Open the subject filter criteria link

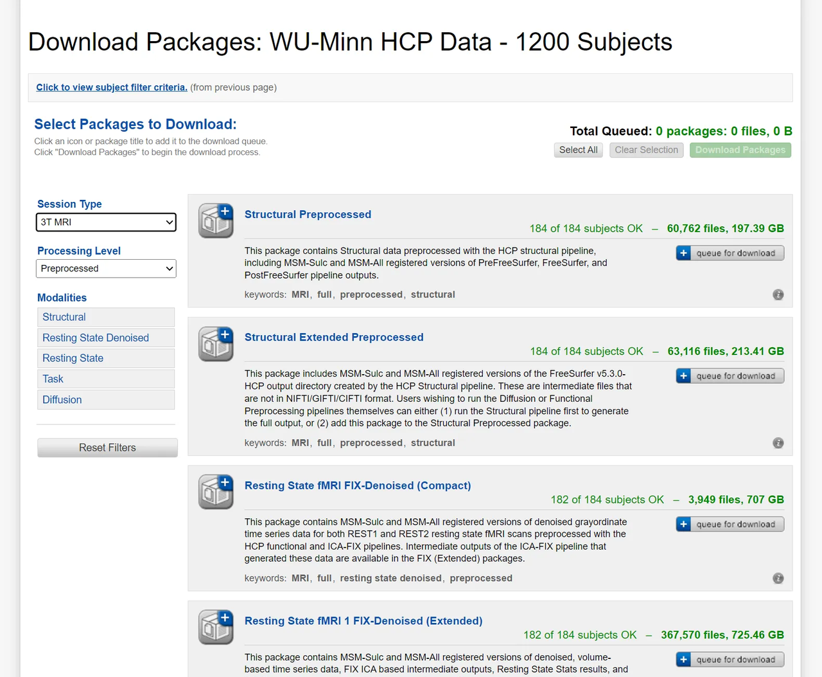point(112,87)
